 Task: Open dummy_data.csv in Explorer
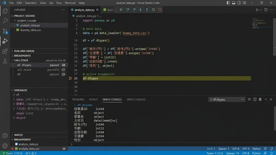(x=30, y=30)
